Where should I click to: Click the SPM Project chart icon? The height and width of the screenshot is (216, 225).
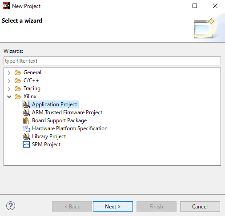click(x=26, y=144)
